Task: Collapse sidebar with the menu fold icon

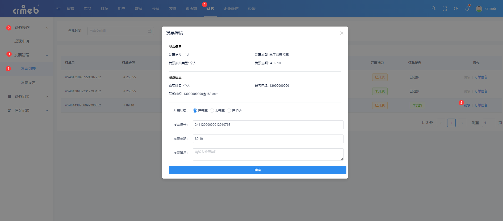Action: click(x=58, y=9)
